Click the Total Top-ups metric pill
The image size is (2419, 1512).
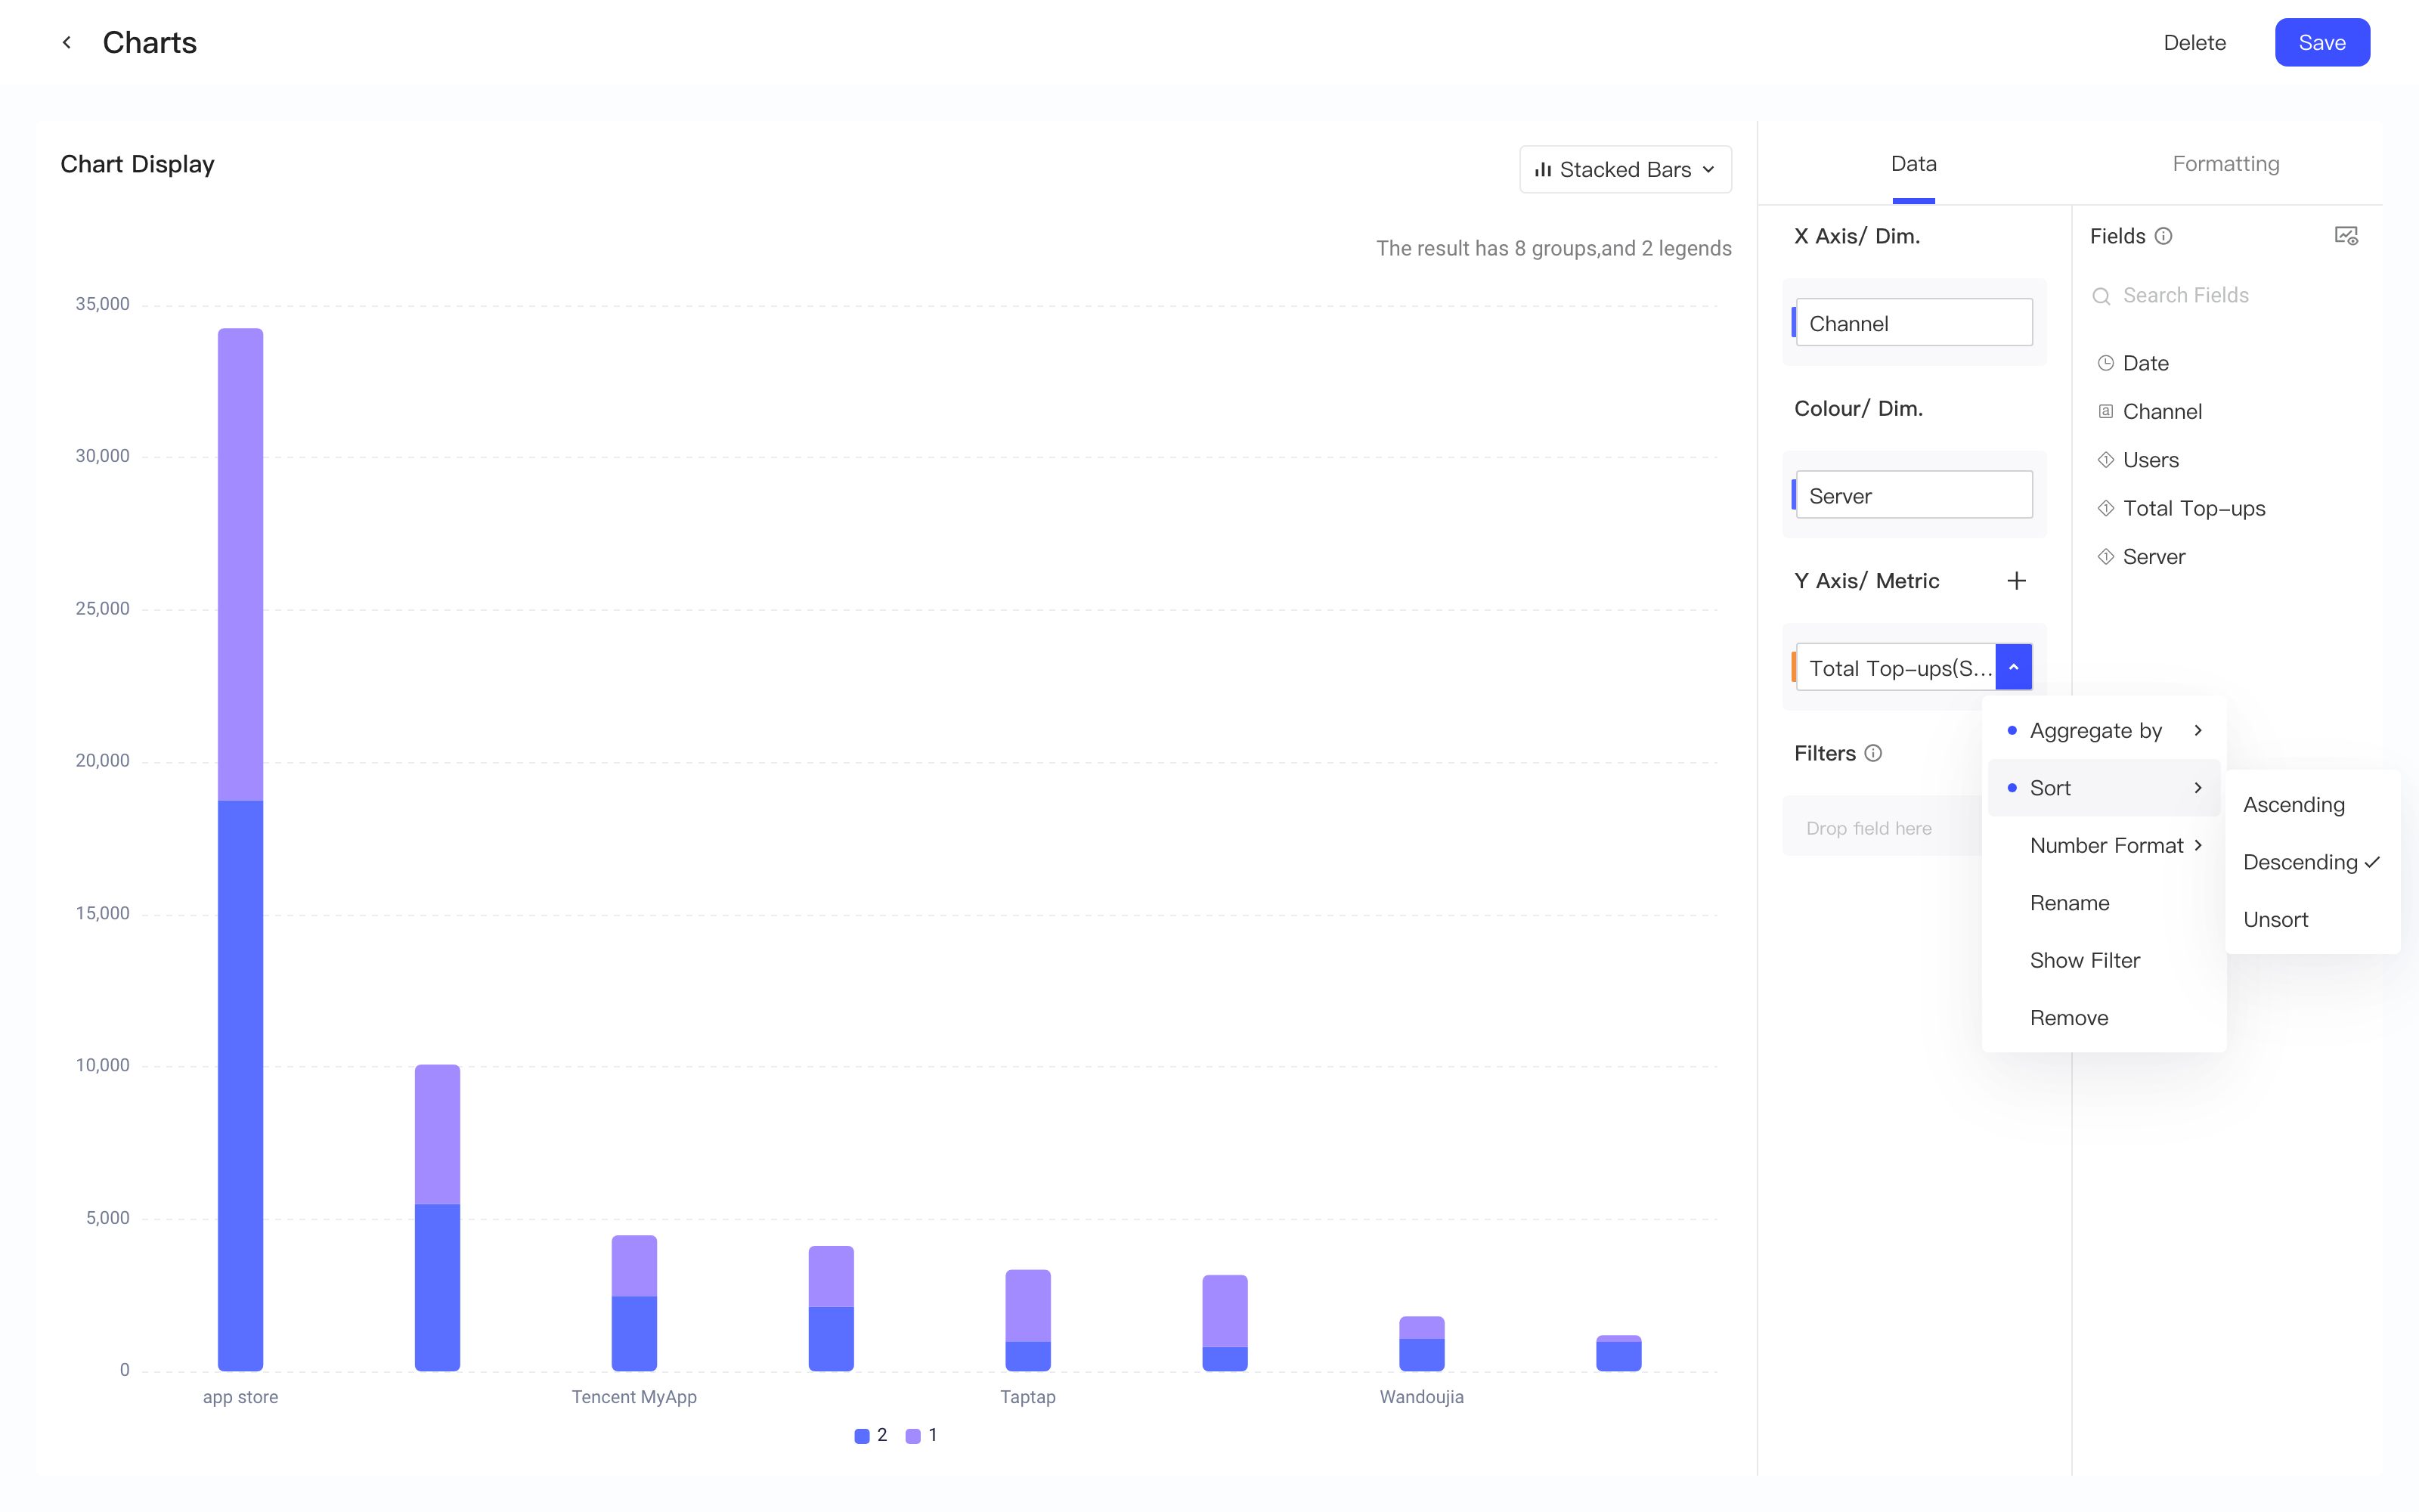pos(1895,667)
